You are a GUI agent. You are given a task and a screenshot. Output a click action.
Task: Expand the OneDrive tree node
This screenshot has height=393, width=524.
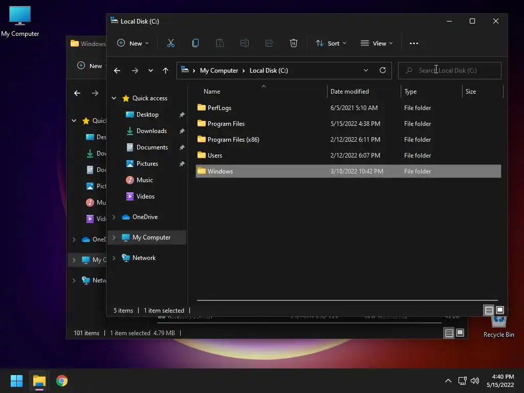[x=114, y=217]
